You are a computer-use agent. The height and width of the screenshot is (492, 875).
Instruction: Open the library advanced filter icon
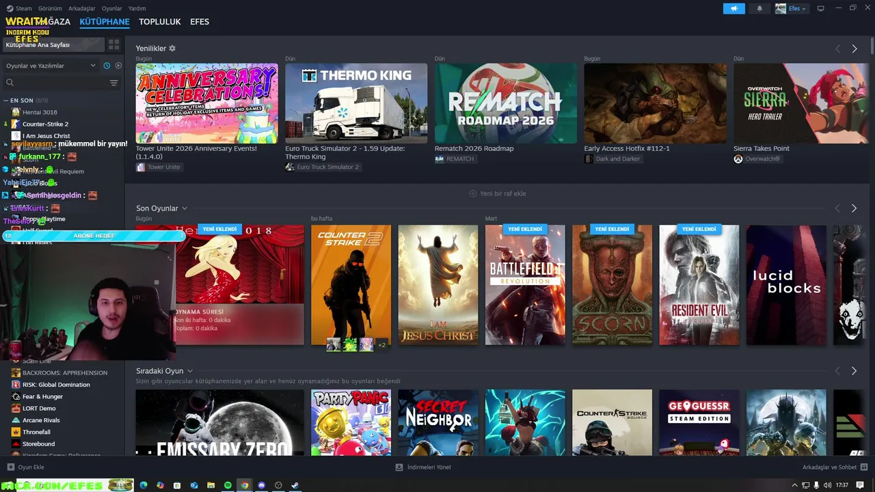tap(114, 83)
